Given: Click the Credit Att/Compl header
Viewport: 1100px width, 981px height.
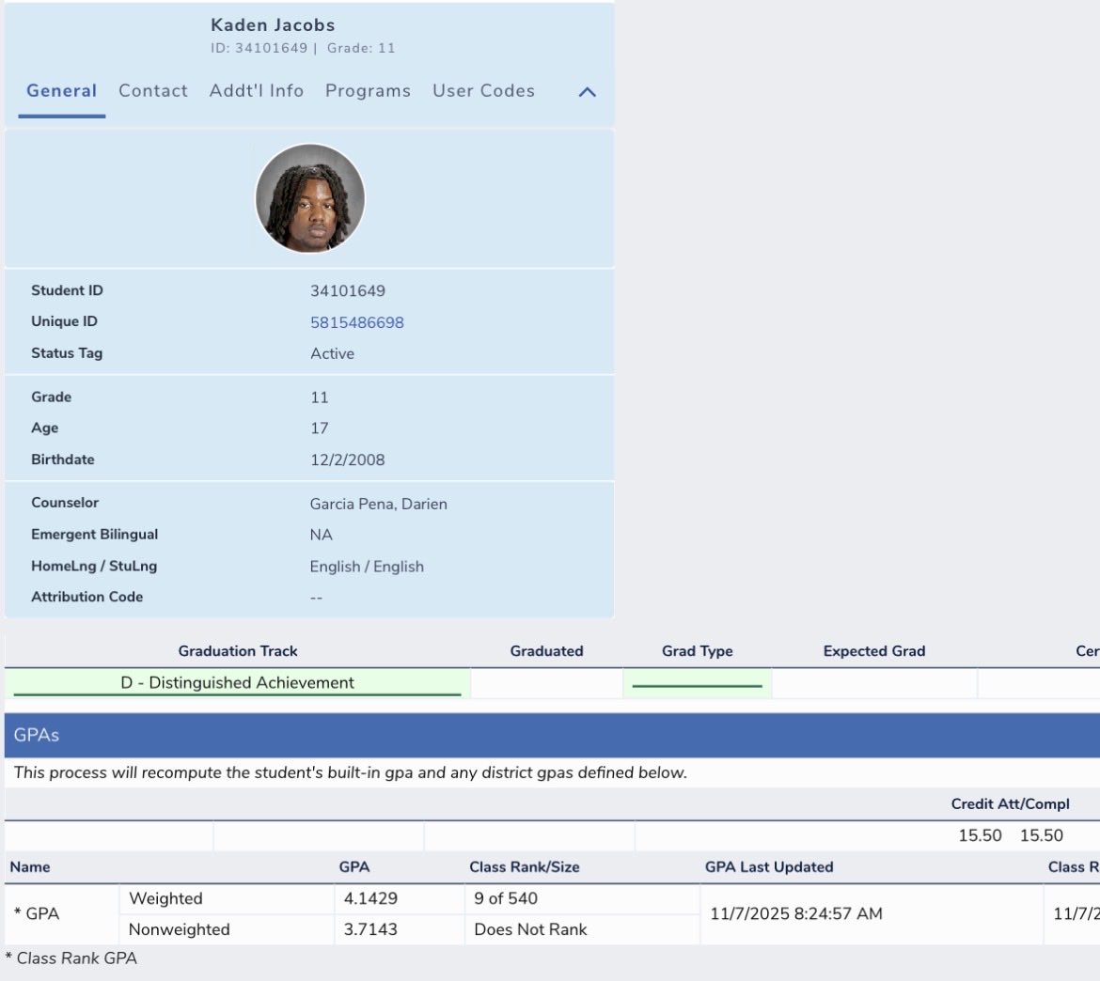Looking at the screenshot, I should 1010,804.
